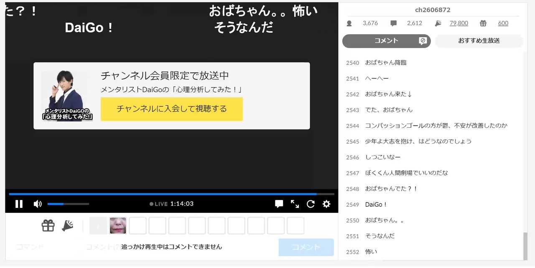Click the elapsed time 1:14:03
Image resolution: width=535 pixels, height=268 pixels.
point(182,204)
